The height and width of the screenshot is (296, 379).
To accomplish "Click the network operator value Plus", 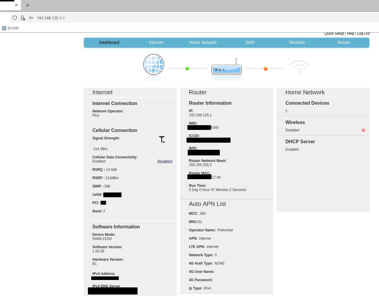I will [x=96, y=115].
